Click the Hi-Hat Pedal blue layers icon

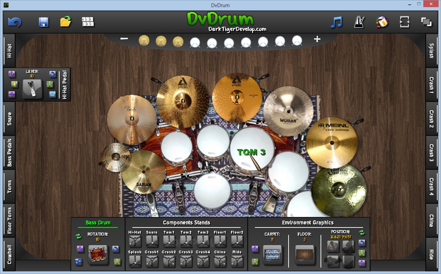[x=52, y=94]
